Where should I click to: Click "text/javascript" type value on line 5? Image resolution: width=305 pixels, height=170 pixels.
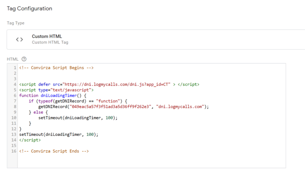click(71, 90)
